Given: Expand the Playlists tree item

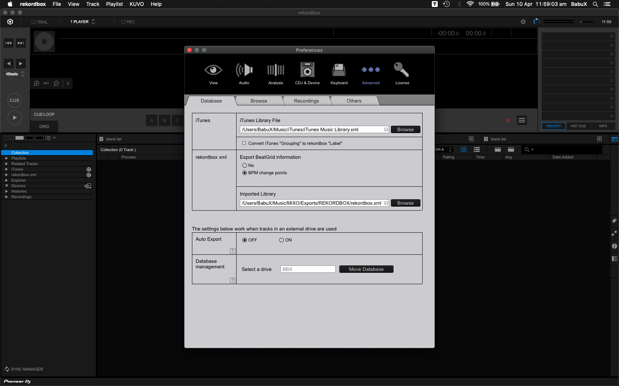Looking at the screenshot, I should (x=6, y=158).
